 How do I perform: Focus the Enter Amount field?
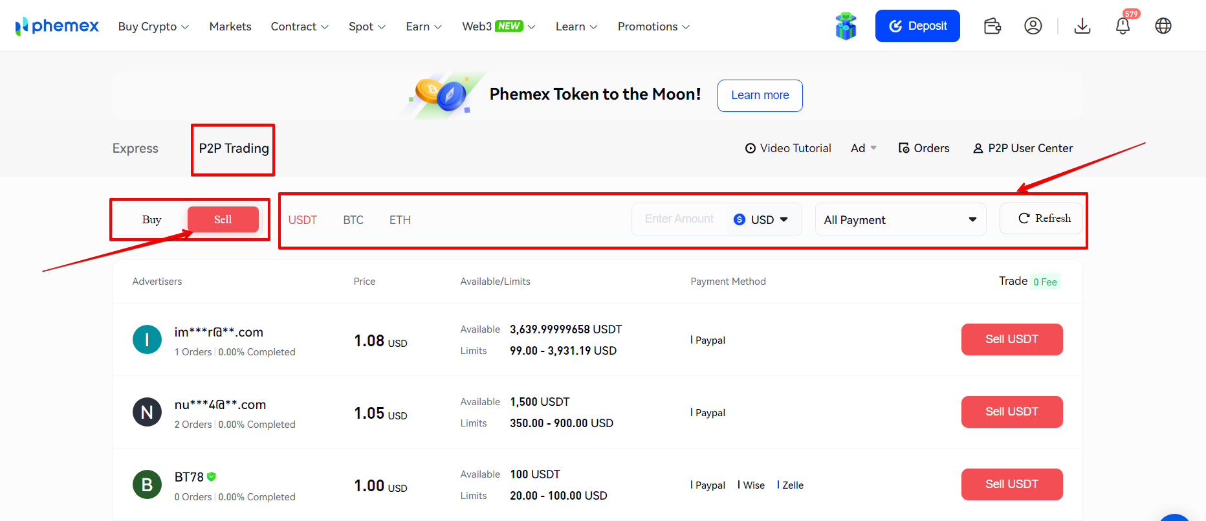coord(679,219)
